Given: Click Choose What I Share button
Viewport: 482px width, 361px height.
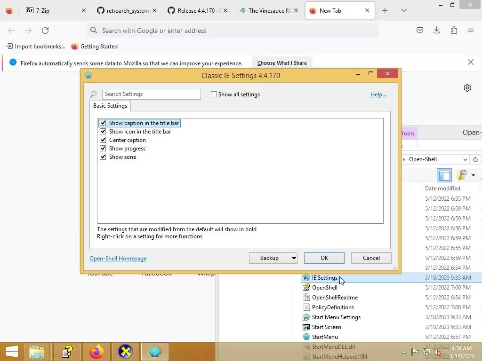Looking at the screenshot, I should 282,63.
